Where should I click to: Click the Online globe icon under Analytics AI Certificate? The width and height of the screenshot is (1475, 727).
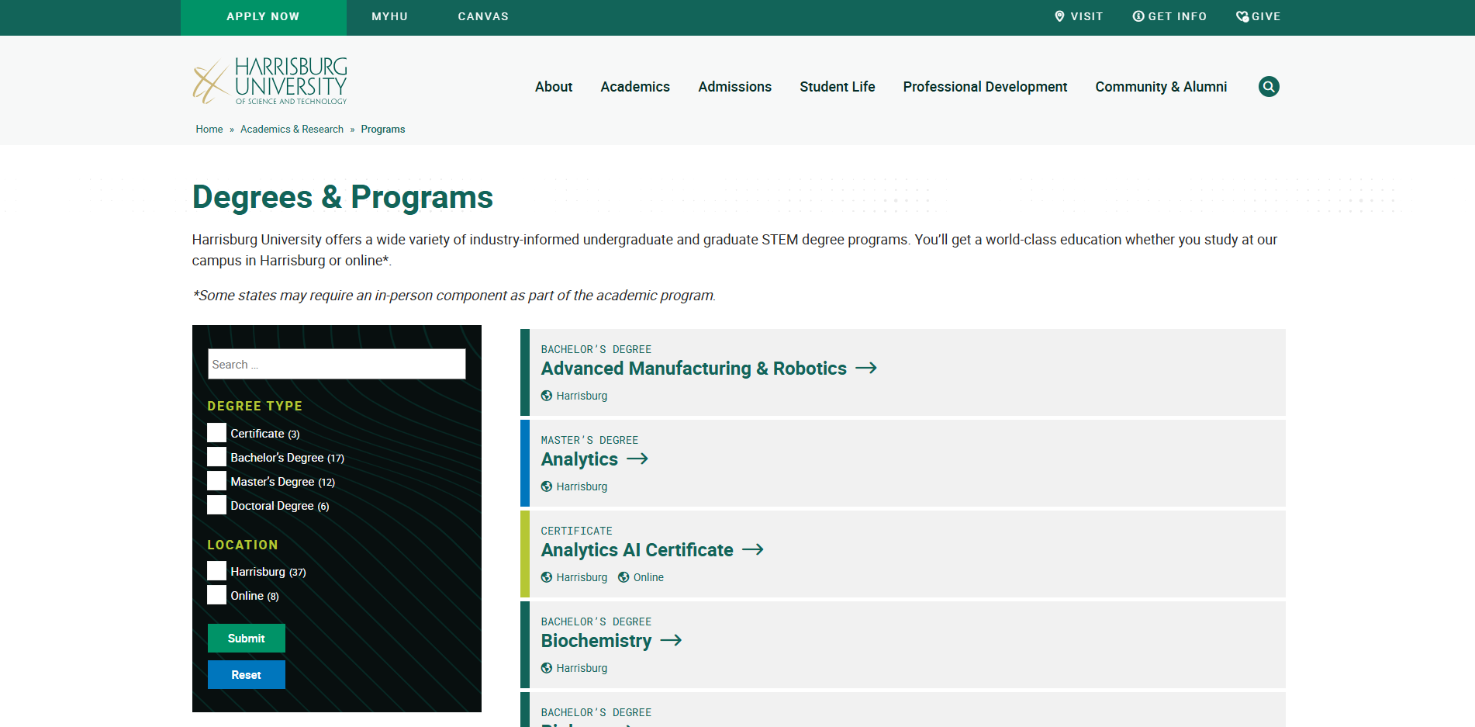(x=624, y=577)
